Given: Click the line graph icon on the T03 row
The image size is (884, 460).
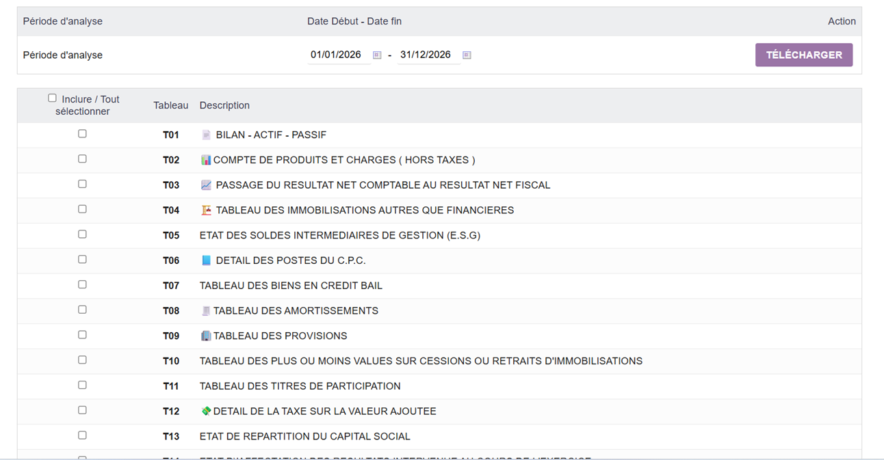Looking at the screenshot, I should [205, 185].
